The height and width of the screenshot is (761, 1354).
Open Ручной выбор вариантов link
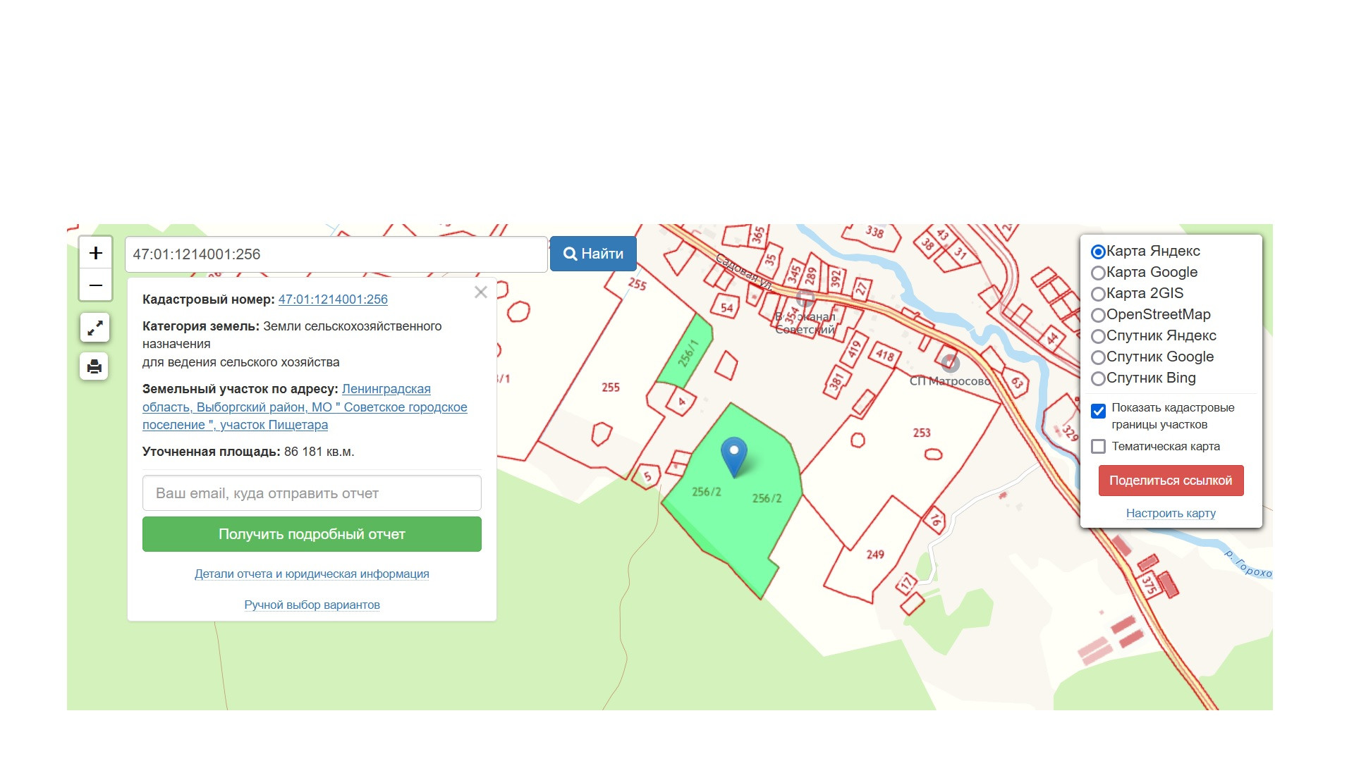(312, 605)
